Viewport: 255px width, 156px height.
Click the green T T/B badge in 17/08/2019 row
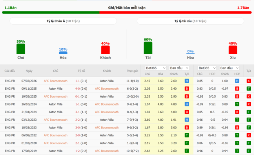[x=187, y=151]
